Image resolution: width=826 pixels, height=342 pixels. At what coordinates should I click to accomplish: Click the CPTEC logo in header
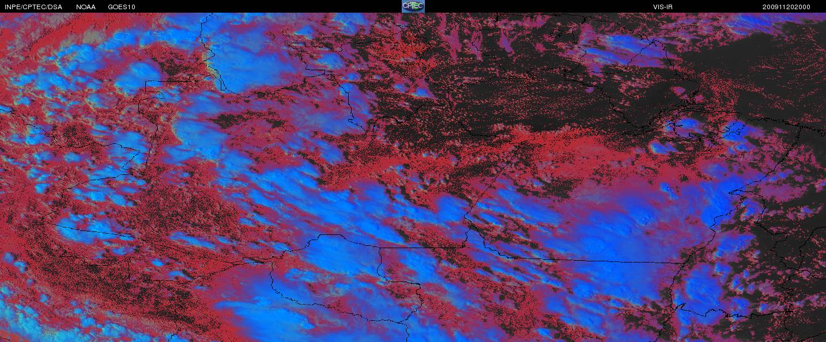[x=413, y=6]
